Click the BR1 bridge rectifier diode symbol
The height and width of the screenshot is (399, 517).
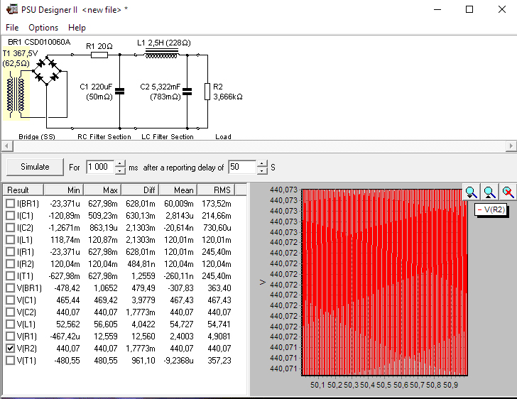coord(48,71)
